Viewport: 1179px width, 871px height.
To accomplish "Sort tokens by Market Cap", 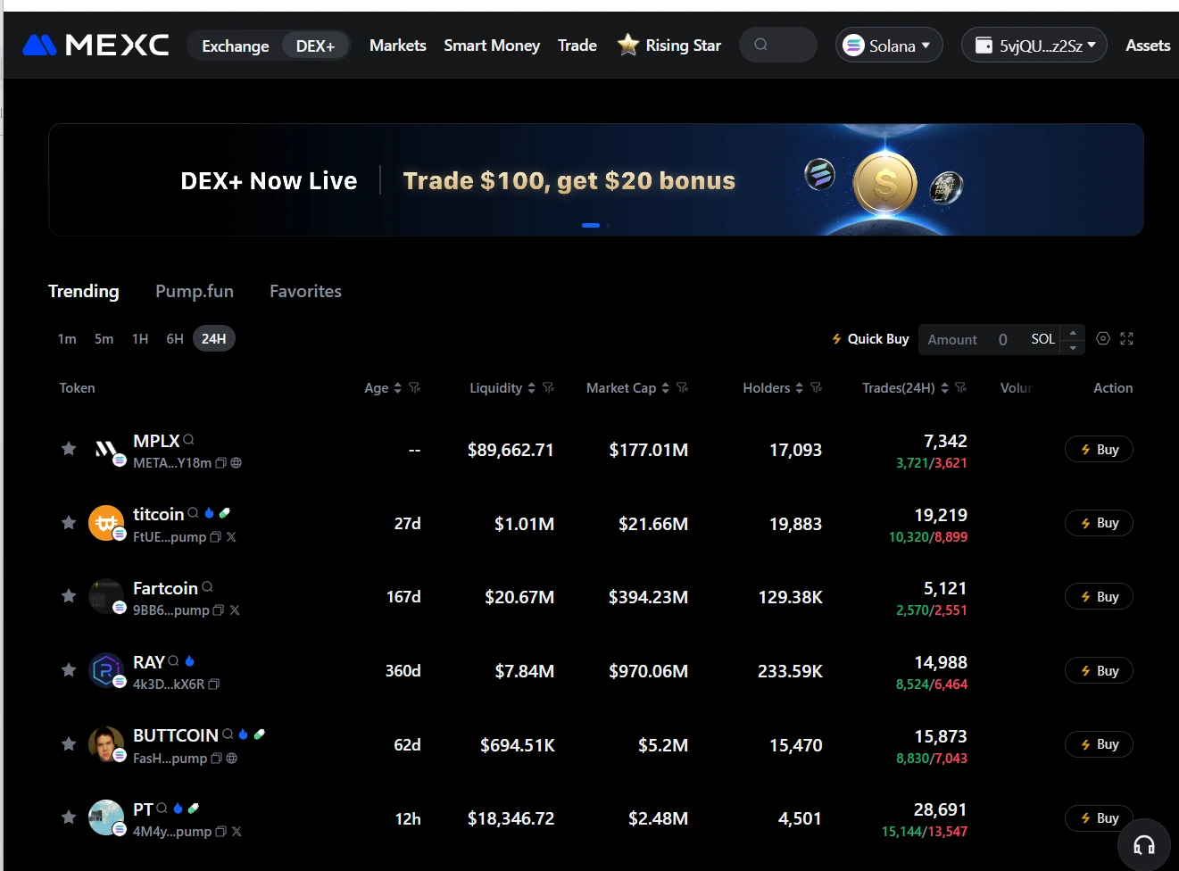I will 665,387.
